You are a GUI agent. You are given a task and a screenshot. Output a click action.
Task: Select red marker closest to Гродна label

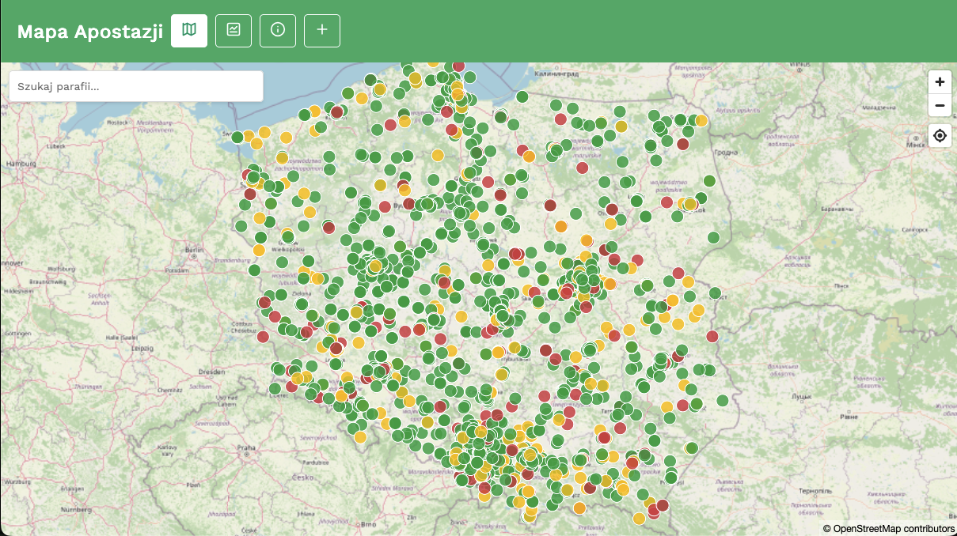coord(683,143)
